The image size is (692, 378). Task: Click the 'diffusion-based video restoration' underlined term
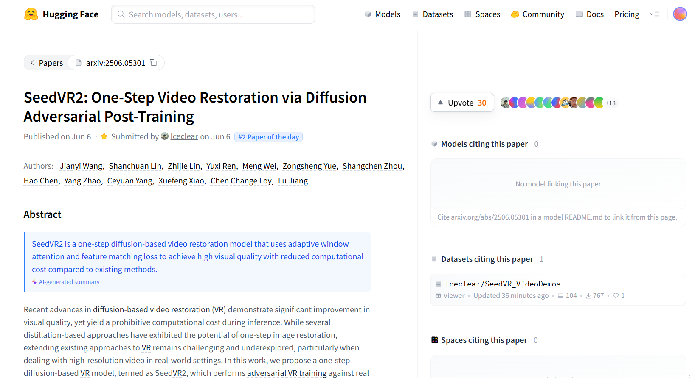[x=152, y=310]
